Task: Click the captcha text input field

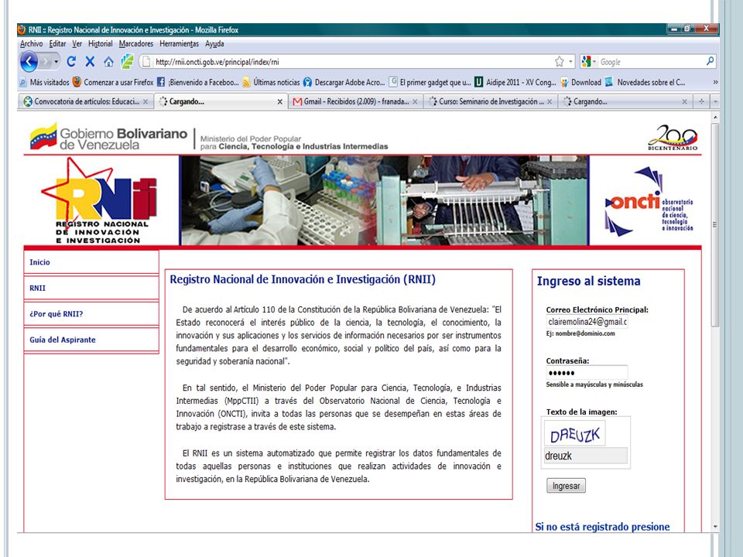Action: point(586,456)
